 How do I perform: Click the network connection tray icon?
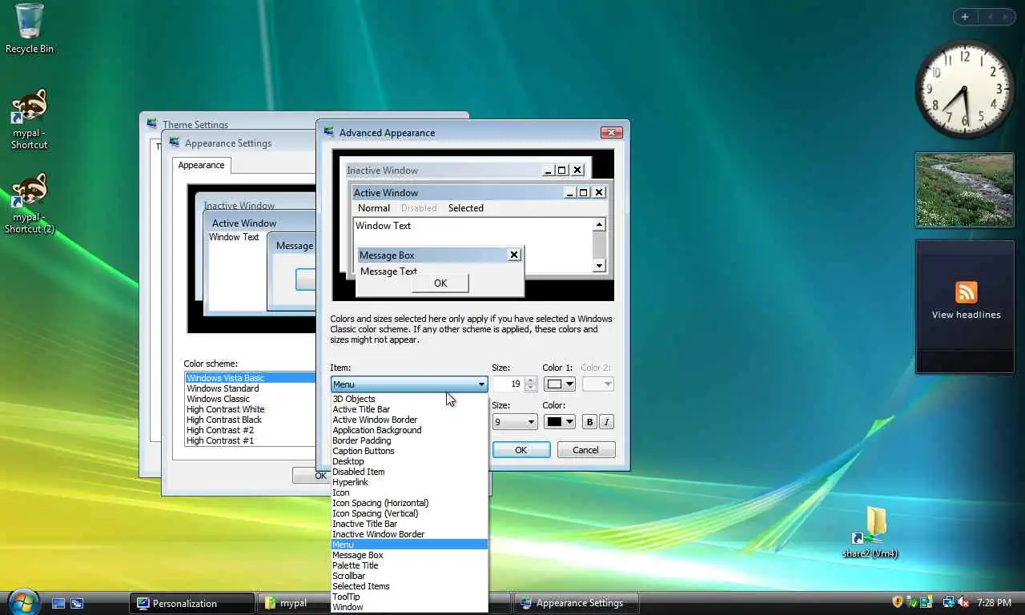tap(949, 602)
